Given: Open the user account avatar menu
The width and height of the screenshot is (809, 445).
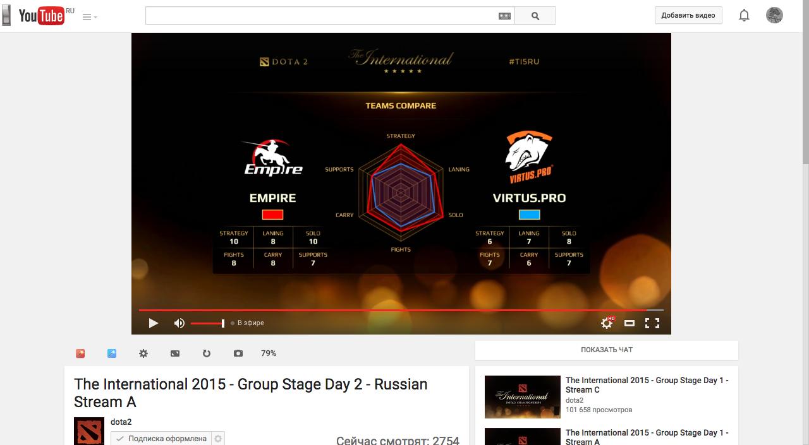Looking at the screenshot, I should pos(774,15).
